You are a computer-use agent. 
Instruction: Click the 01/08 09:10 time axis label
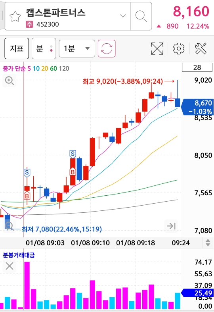click(x=90, y=243)
